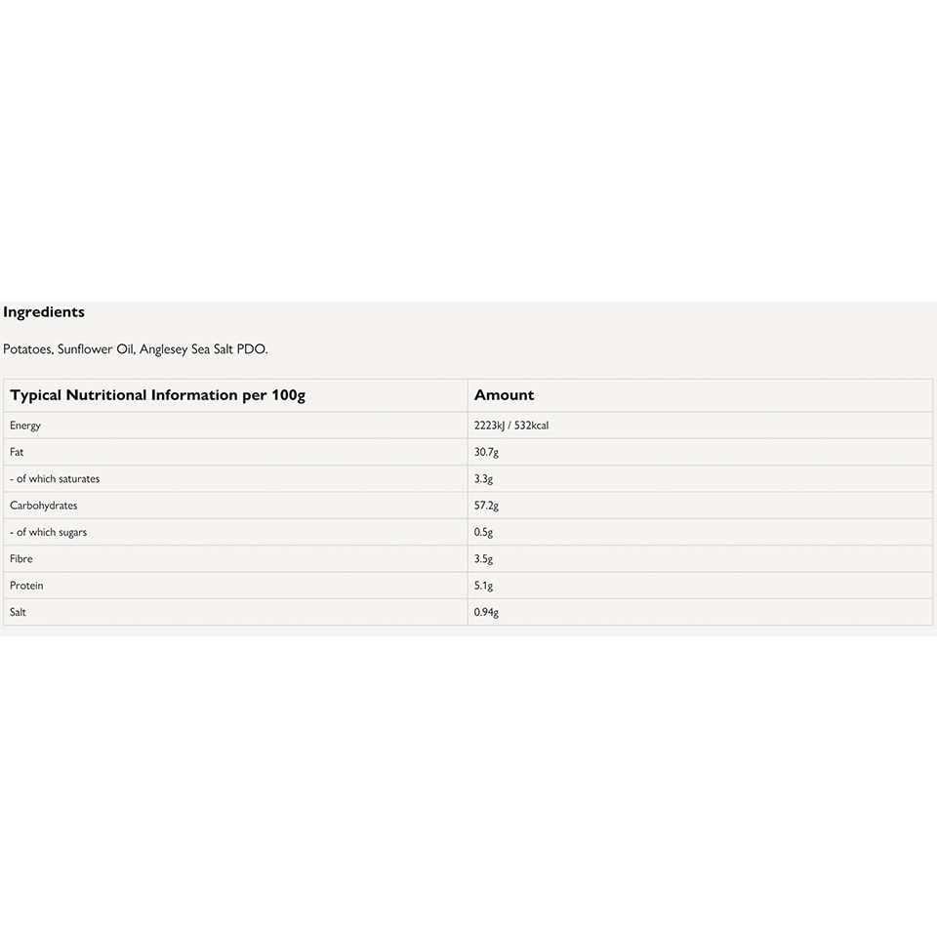Image resolution: width=937 pixels, height=937 pixels.
Task: Select the Protein row label
Action: coord(26,586)
